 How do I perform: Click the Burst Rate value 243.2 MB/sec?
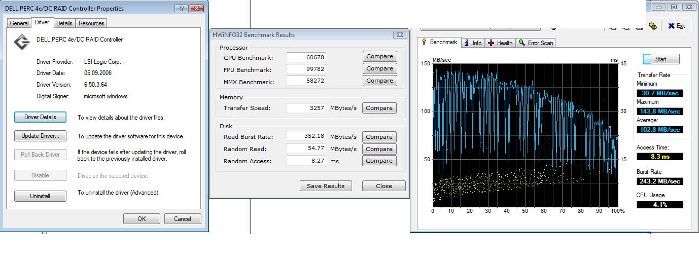click(660, 181)
